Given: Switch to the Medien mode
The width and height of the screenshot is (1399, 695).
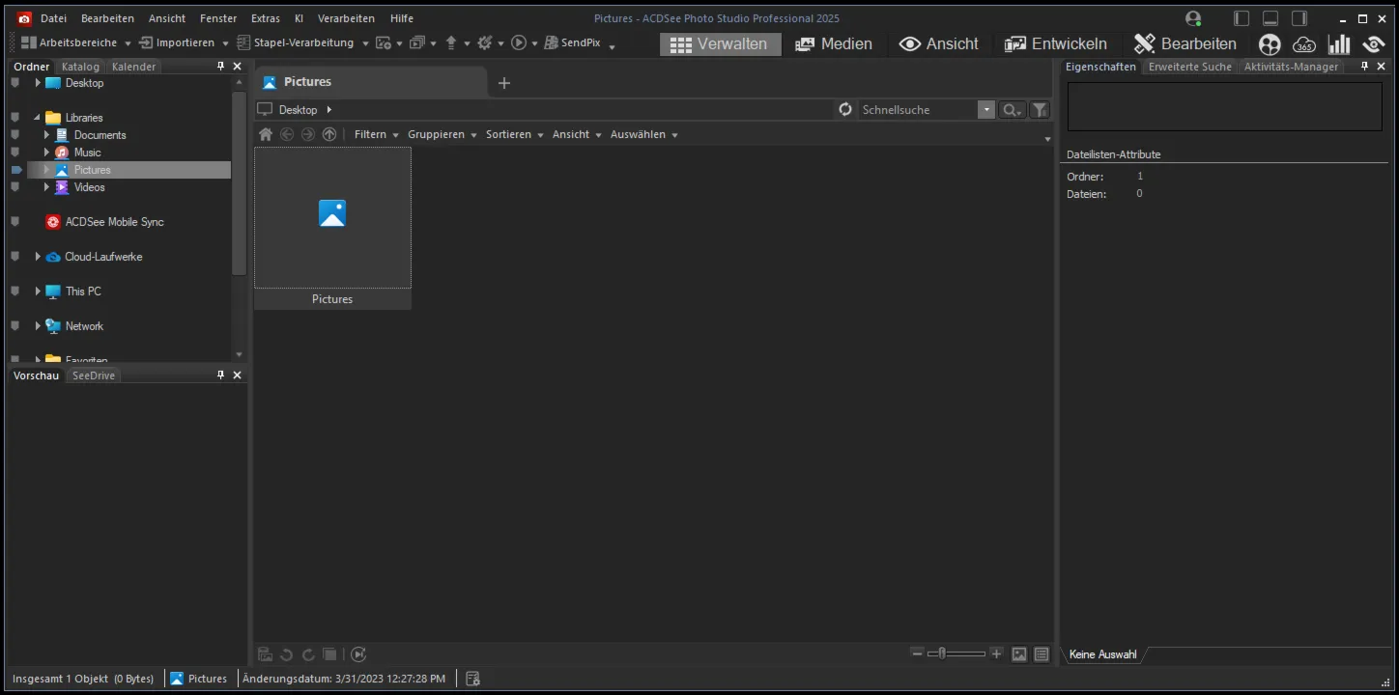Looking at the screenshot, I should pyautogui.click(x=833, y=44).
